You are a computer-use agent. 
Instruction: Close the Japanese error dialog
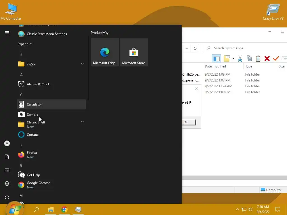(x=196, y=89)
